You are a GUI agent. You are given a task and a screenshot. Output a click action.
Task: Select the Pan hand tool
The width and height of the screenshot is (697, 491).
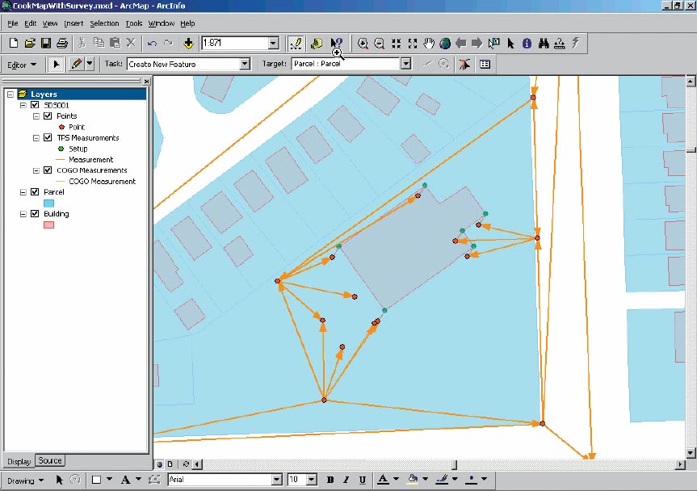point(429,43)
